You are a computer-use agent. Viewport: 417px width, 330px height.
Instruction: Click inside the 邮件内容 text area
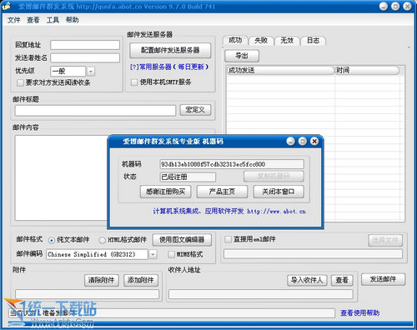coord(61,177)
